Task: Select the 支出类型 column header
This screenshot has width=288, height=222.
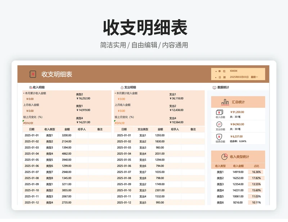Action: click(143, 129)
